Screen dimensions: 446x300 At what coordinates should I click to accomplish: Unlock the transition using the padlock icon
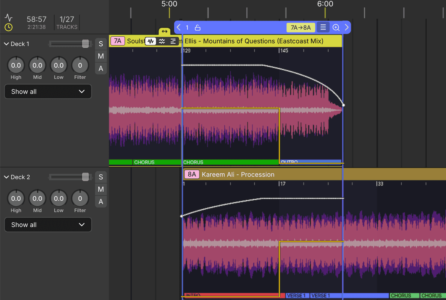pos(197,27)
